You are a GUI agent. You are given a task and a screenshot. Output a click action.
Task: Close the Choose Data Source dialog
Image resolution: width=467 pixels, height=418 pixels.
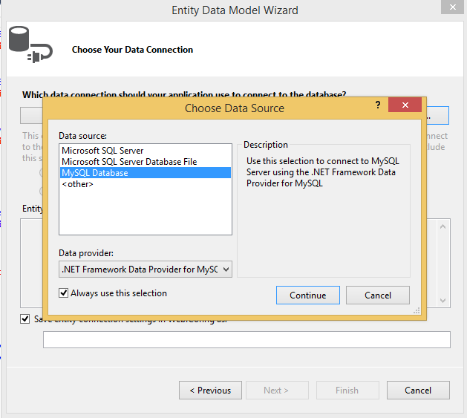point(405,105)
